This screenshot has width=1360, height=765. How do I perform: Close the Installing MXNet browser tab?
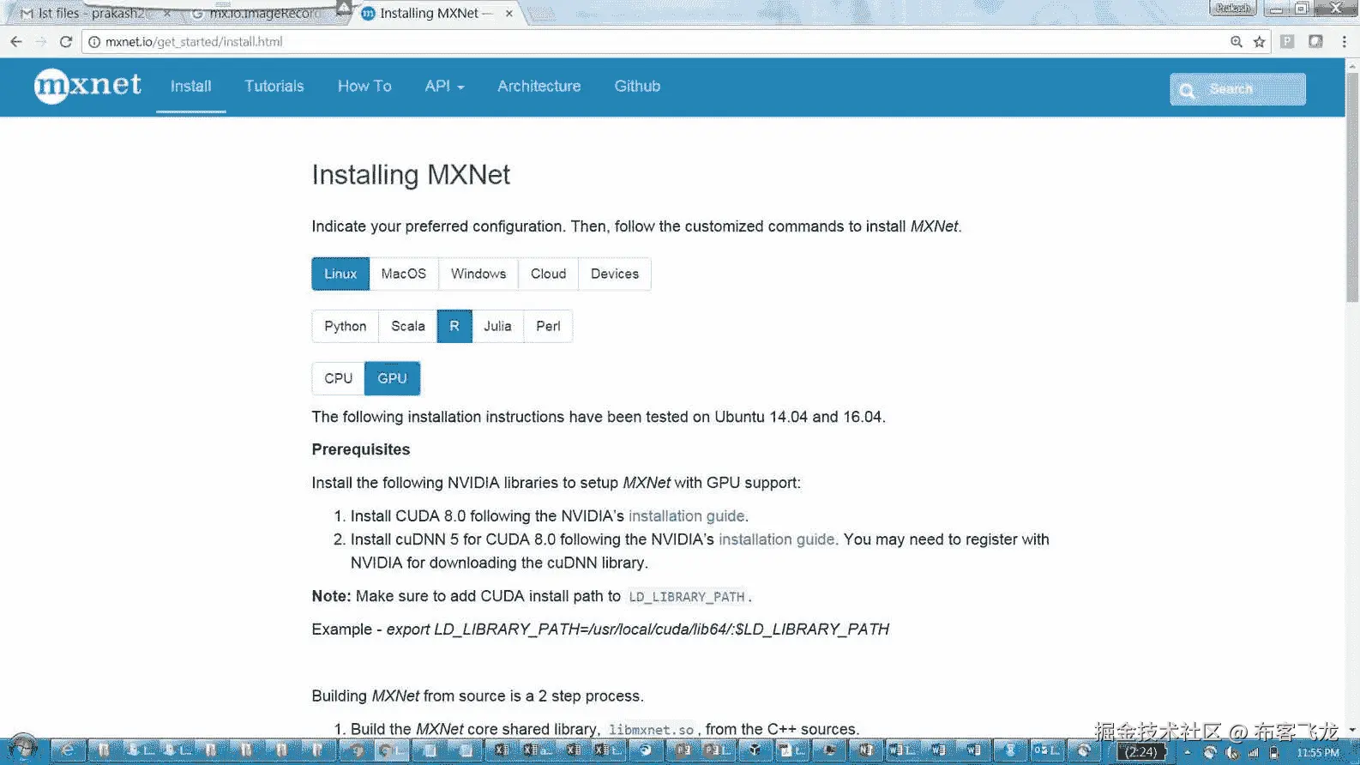click(x=509, y=14)
